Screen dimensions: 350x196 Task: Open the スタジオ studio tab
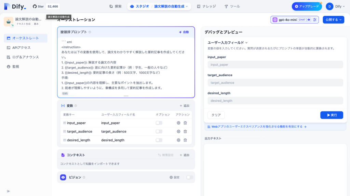(139, 6)
